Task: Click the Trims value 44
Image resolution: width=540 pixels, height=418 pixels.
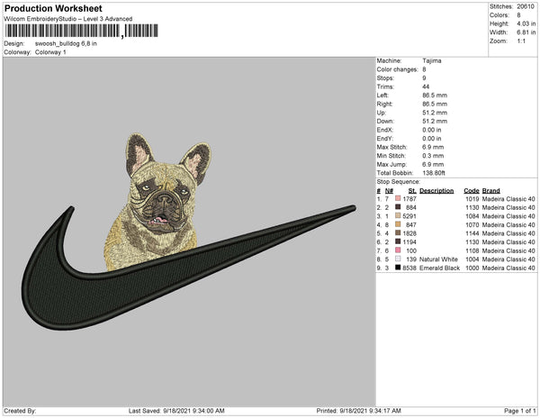Action: point(426,86)
